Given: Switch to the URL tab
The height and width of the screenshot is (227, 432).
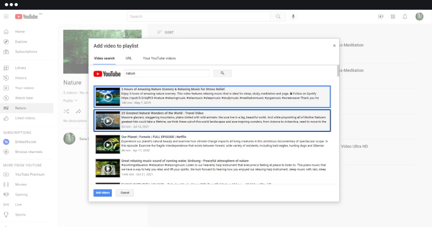Looking at the screenshot, I should coord(129,58).
